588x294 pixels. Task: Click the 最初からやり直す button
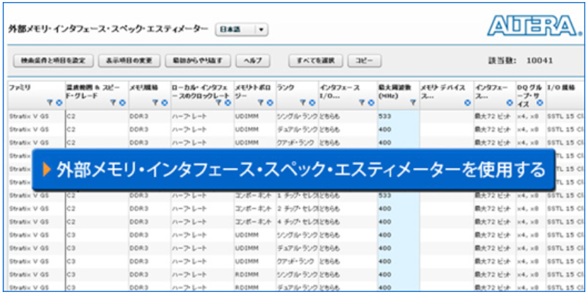(x=198, y=60)
